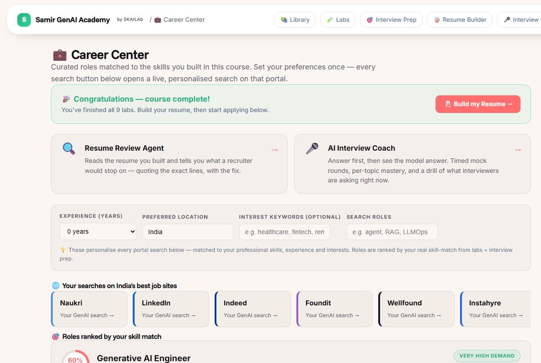The width and height of the screenshot is (541, 363).
Task: Click the Search Roles input field
Action: (392, 232)
